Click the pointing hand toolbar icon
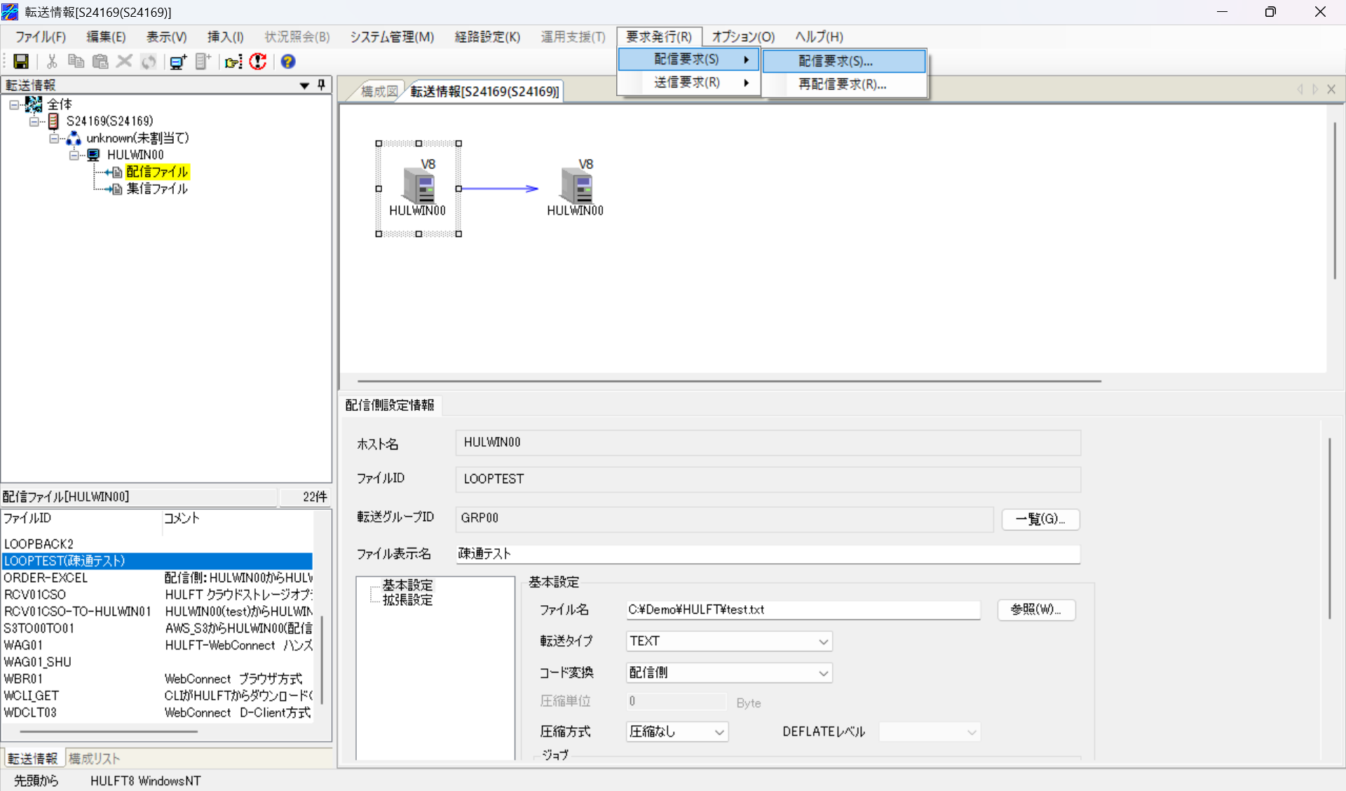This screenshot has height=791, width=1346. click(x=233, y=62)
